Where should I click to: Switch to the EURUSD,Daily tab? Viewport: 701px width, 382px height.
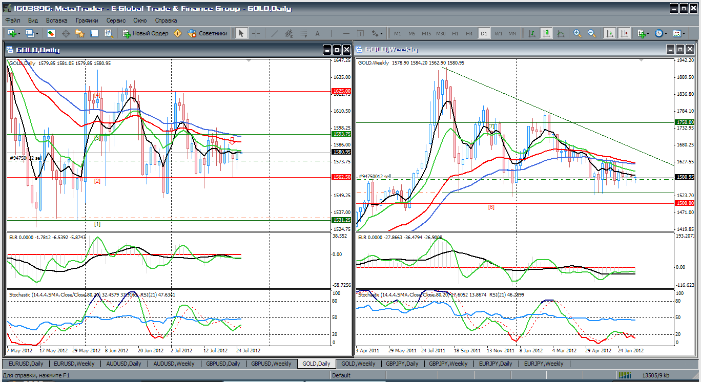coord(26,364)
